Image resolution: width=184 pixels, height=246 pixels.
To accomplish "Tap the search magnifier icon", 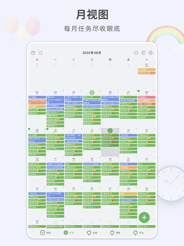I will click(40, 53).
